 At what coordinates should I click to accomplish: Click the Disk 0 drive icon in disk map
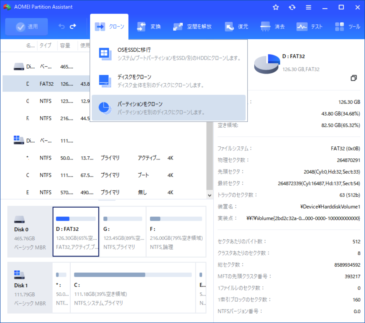coord(19,219)
